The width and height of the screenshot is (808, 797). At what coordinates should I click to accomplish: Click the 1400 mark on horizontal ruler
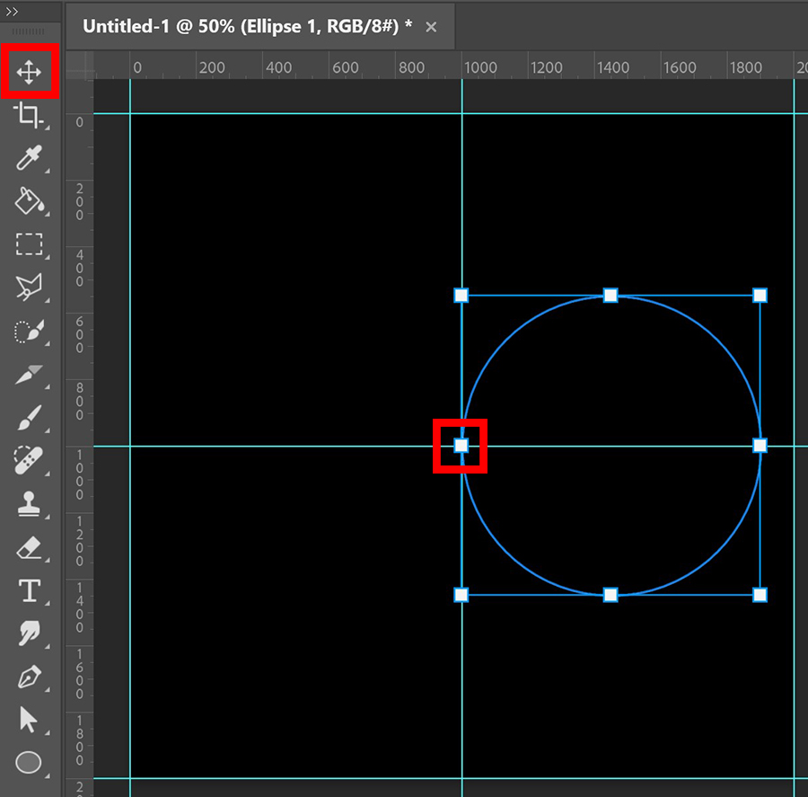pyautogui.click(x=612, y=67)
